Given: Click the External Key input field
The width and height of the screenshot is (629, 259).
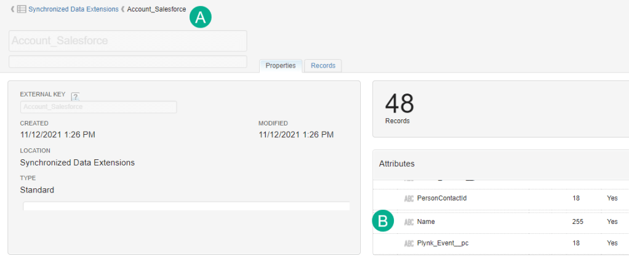Looking at the screenshot, I should point(98,107).
